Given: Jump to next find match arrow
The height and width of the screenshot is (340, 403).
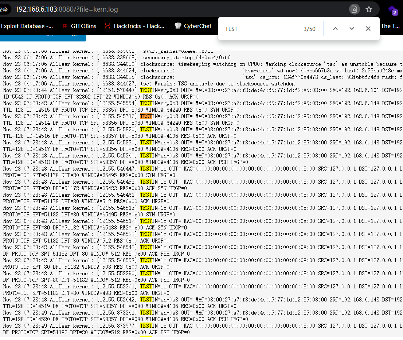Looking at the screenshot, I should 352,29.
